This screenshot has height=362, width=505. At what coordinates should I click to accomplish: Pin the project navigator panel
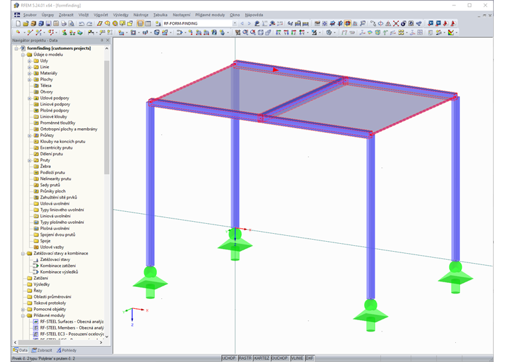102,41
